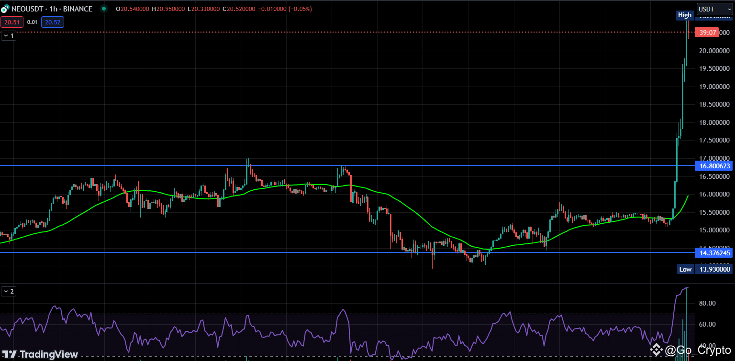Viewport: 735px width, 361px height.
Task: Click the 18.000000 price axis tick
Action: pos(714,122)
